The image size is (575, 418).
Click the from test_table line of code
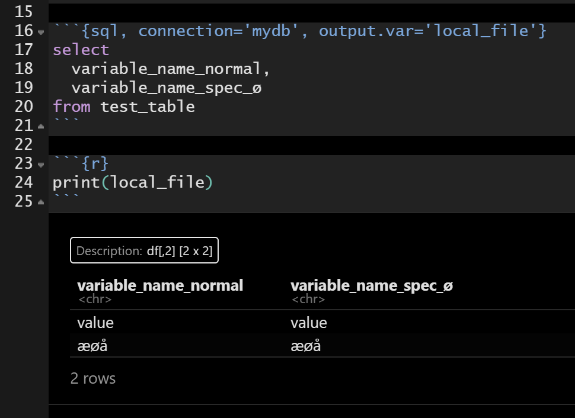(123, 107)
